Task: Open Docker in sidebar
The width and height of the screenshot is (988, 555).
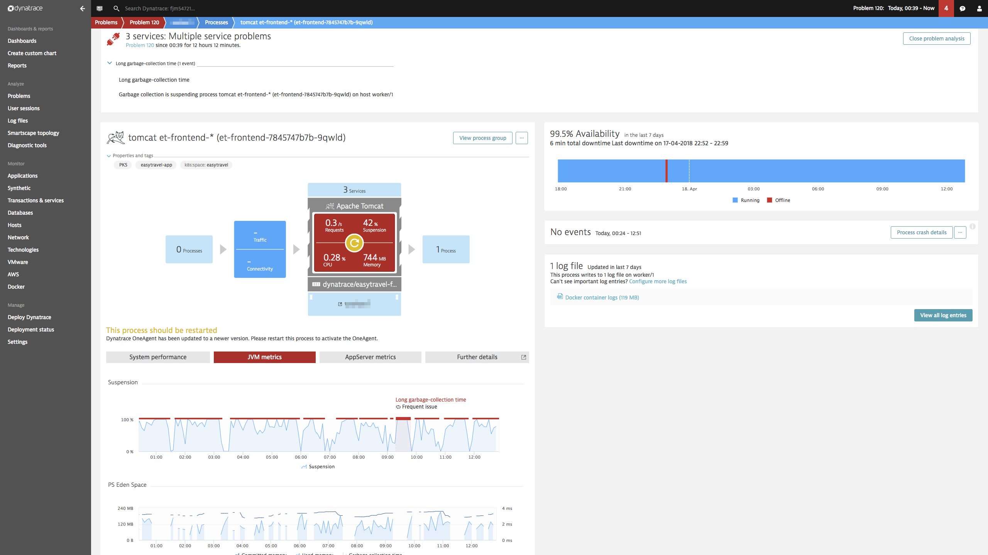Action: point(16,287)
